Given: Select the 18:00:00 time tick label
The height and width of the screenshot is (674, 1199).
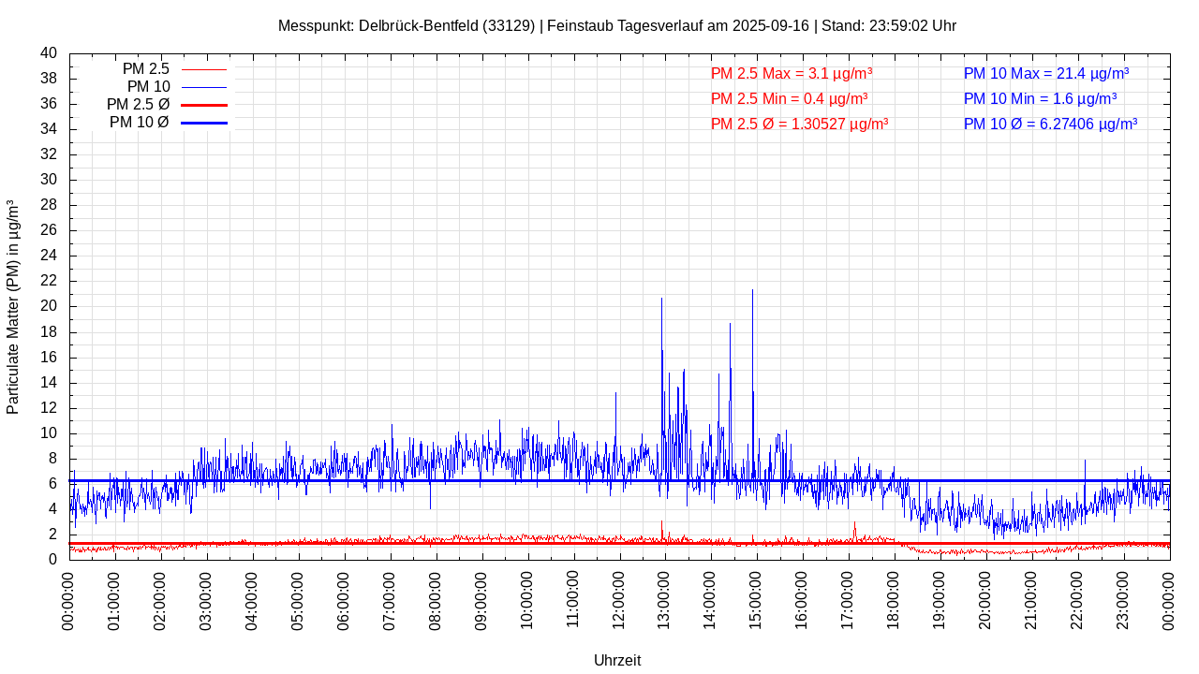Looking at the screenshot, I should 895,600.
